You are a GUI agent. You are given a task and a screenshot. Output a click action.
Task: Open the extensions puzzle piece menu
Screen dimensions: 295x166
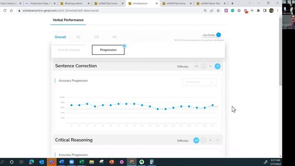(x=258, y=11)
